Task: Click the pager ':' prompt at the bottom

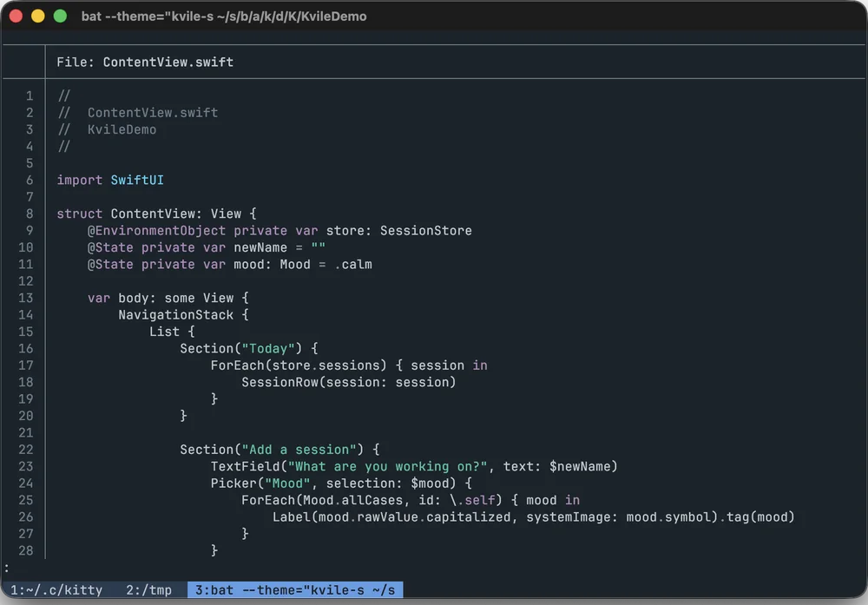Action: [6, 568]
